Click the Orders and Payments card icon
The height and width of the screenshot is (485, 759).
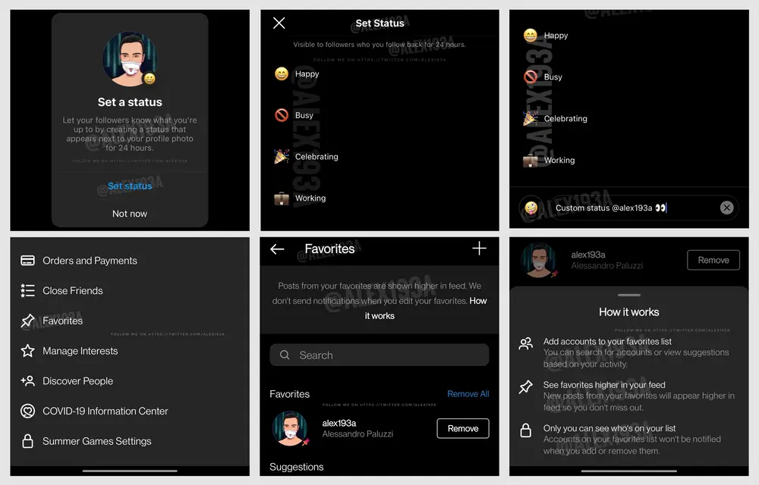pyautogui.click(x=27, y=261)
